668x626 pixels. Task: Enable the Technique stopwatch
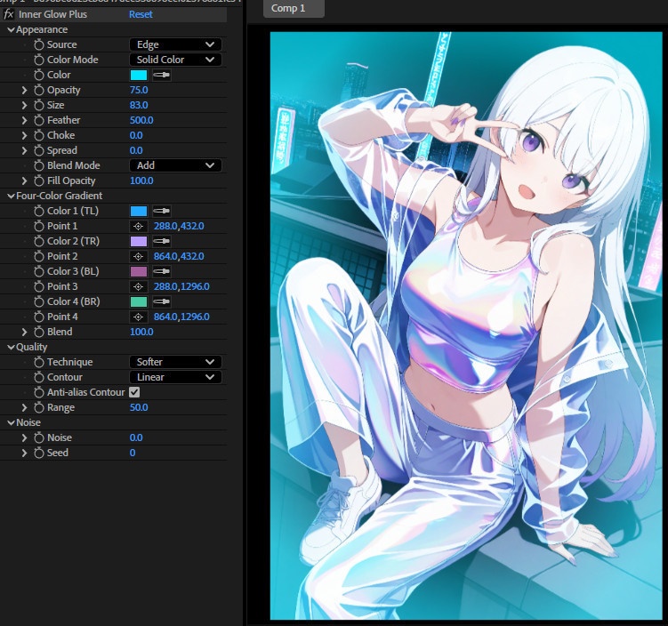[x=39, y=362]
